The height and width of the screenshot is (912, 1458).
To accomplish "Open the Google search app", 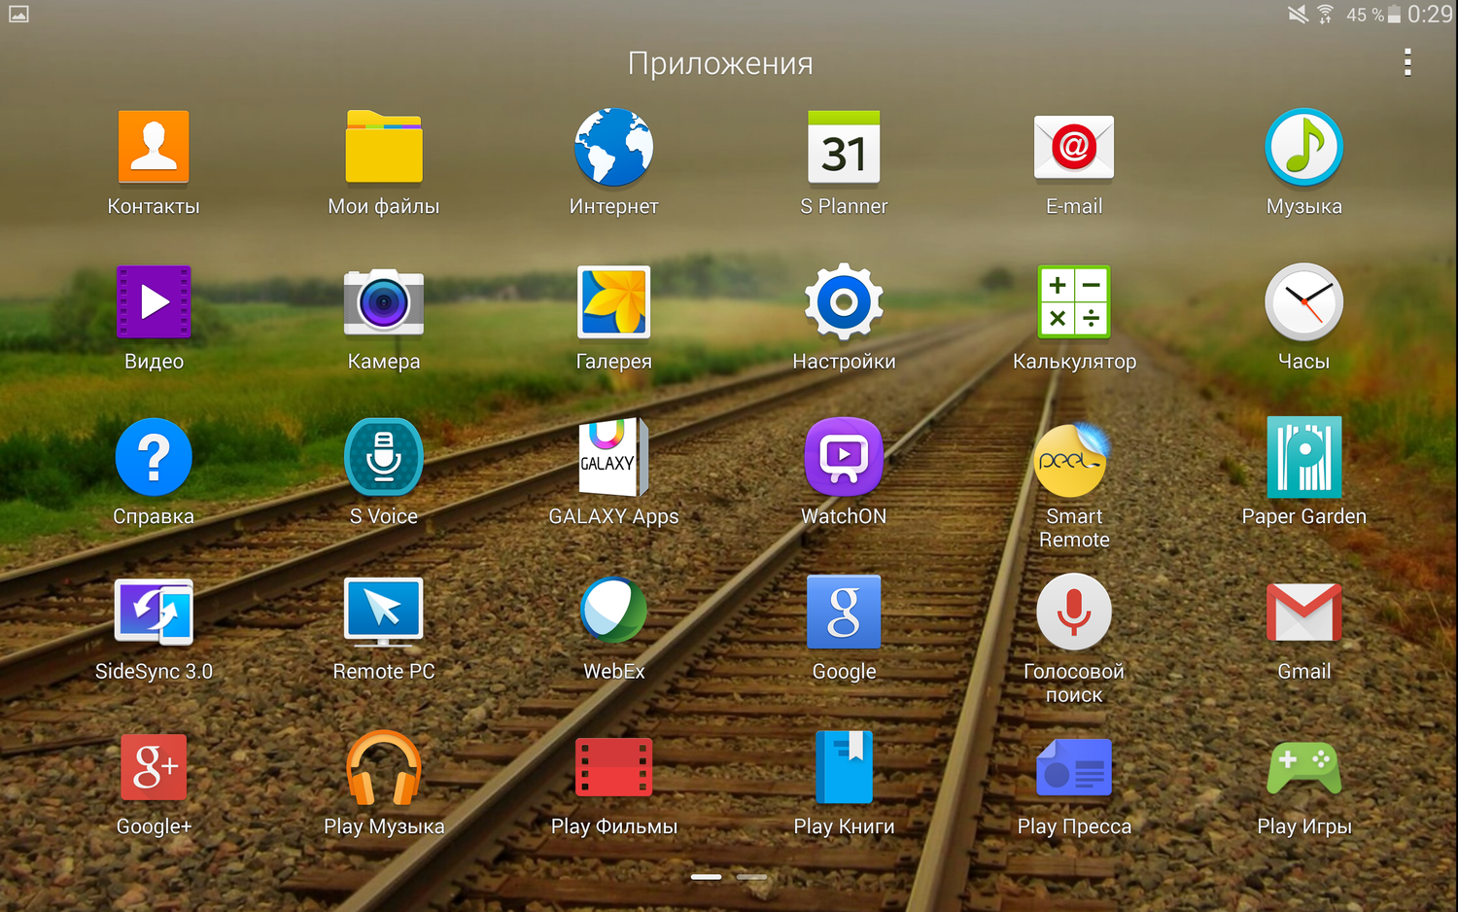I will pyautogui.click(x=844, y=613).
